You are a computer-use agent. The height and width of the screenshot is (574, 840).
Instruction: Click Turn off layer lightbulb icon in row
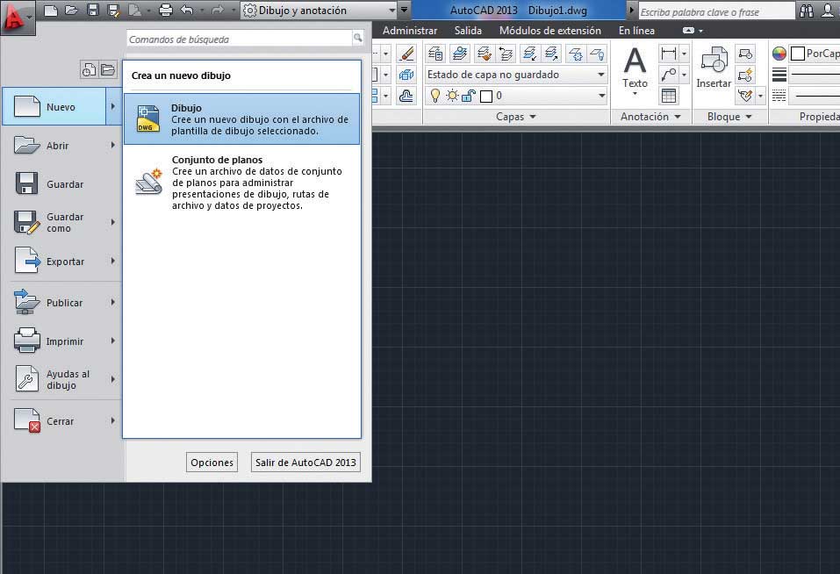coord(597,53)
